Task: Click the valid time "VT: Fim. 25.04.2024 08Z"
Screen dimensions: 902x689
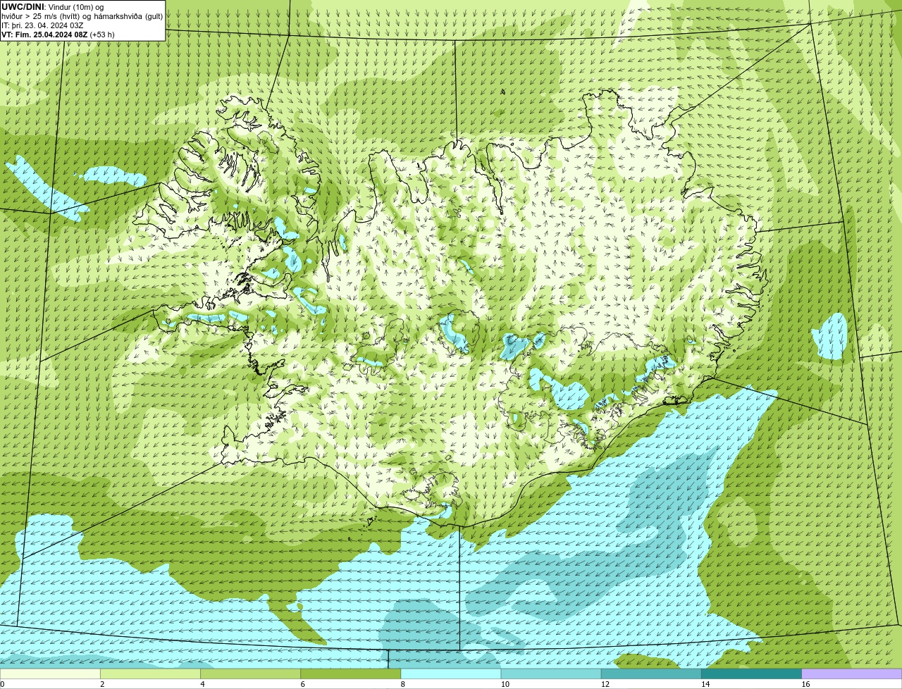Action: [x=44, y=34]
